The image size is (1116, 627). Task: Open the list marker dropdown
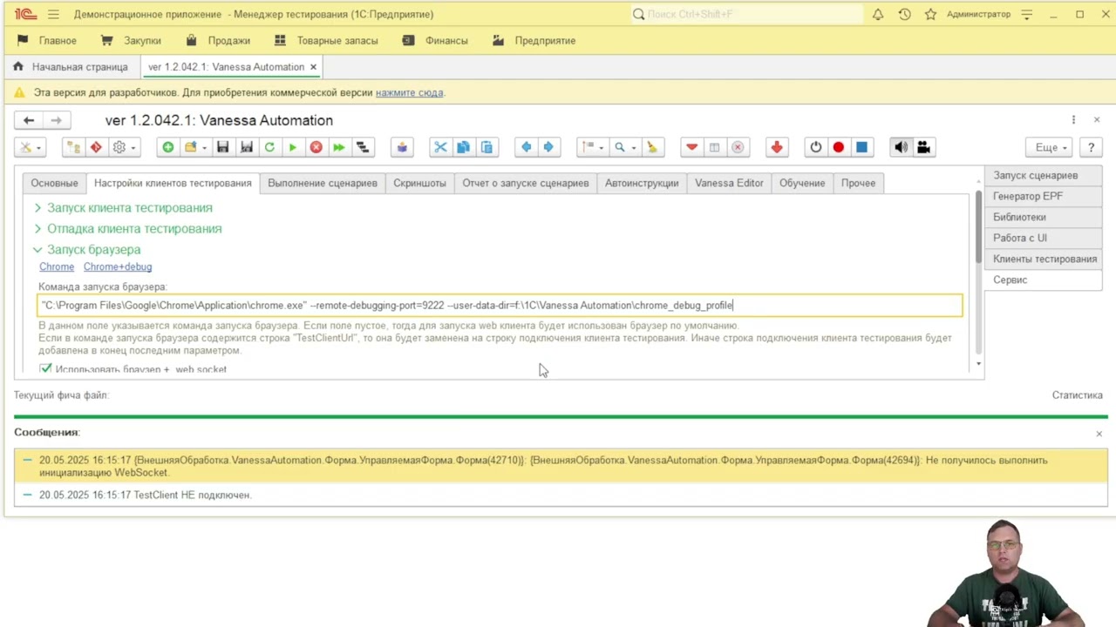(x=593, y=147)
